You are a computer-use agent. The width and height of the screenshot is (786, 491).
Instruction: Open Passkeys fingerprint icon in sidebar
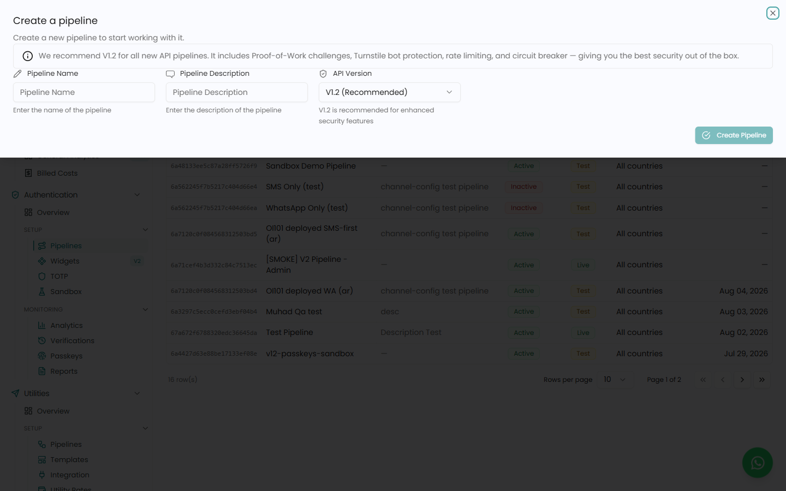click(x=42, y=356)
